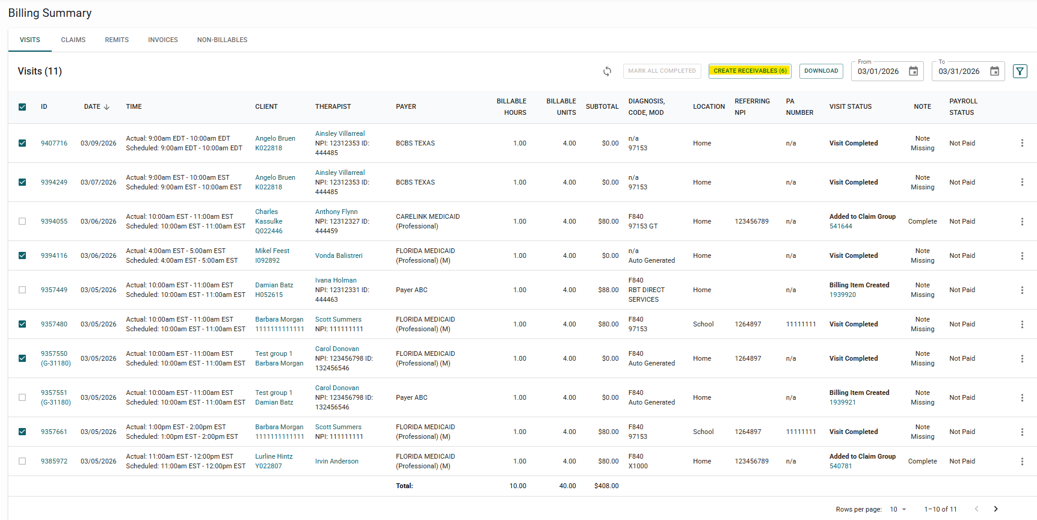Viewport: 1037px width, 520px height.
Task: Switch to the Claims tab
Action: (x=73, y=40)
